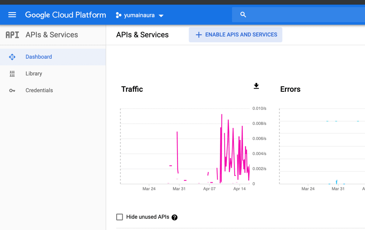Click the 0.002/s axis label
The image size is (365, 230).
point(259,169)
